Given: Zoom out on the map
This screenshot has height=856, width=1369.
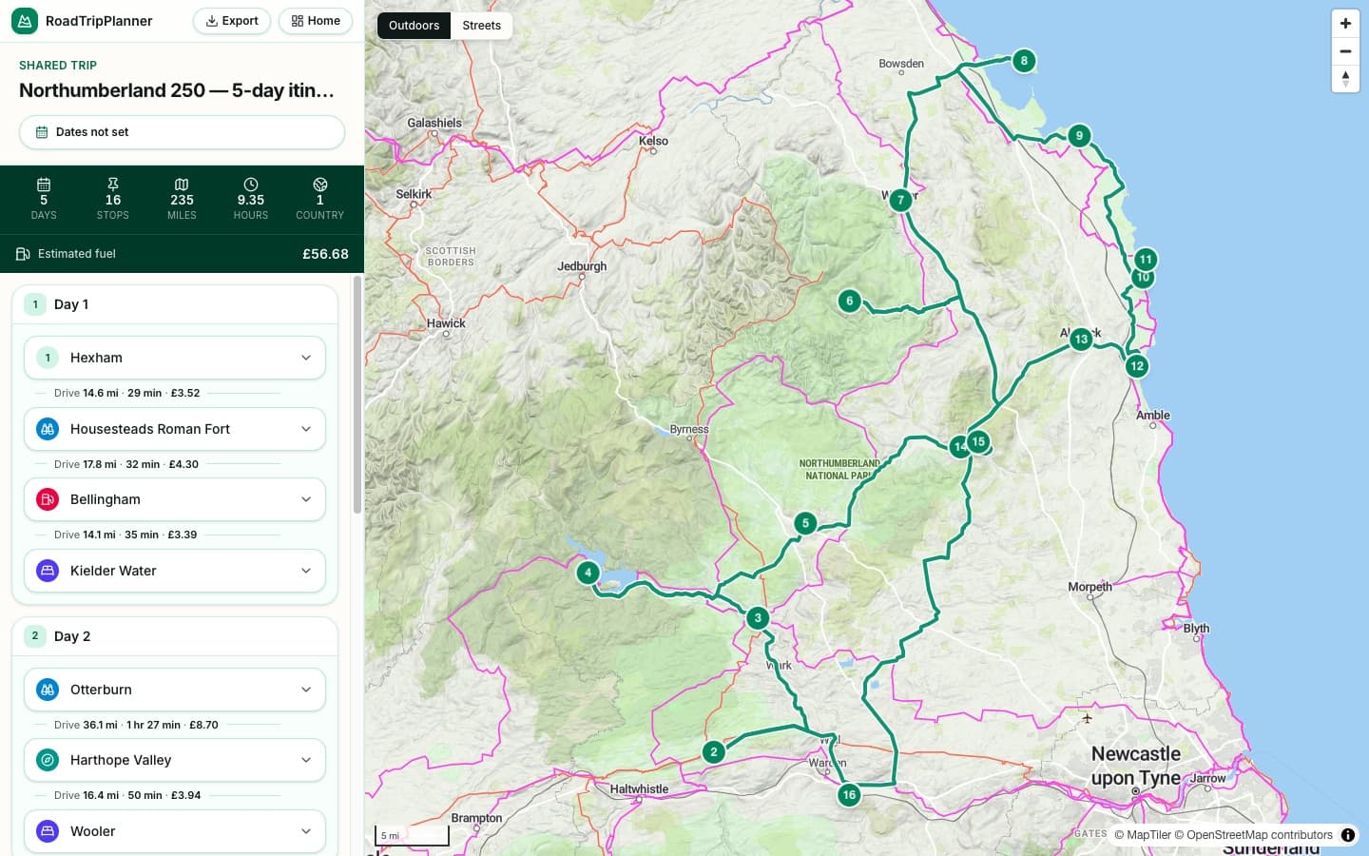Looking at the screenshot, I should click(1345, 51).
